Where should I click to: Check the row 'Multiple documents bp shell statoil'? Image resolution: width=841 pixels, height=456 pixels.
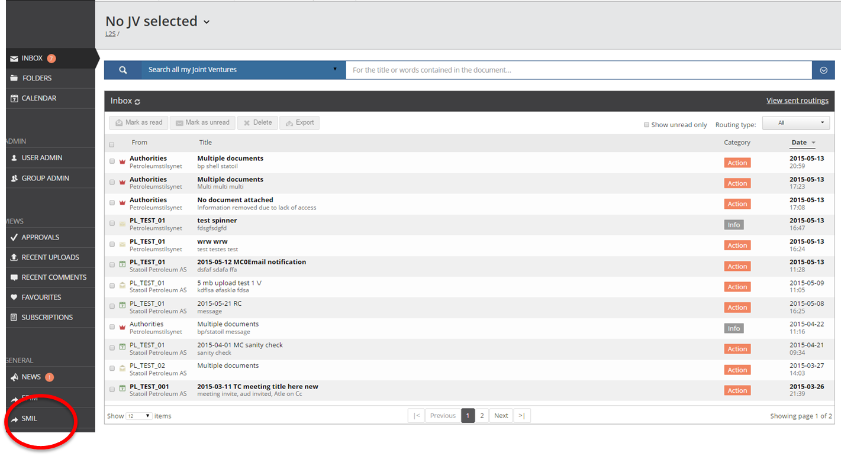pyautogui.click(x=112, y=161)
